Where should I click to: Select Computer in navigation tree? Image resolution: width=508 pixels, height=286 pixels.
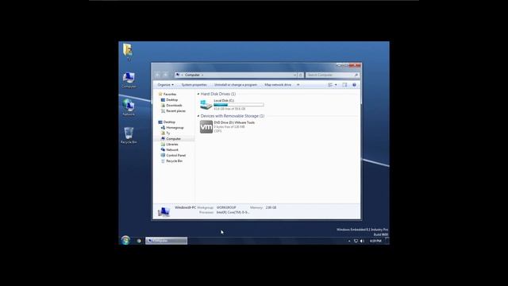[173, 138]
